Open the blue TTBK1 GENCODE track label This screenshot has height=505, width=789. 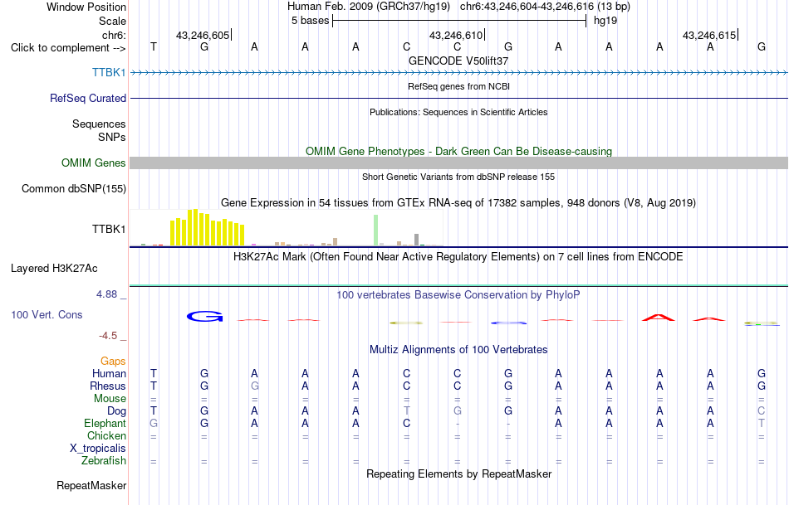109,72
